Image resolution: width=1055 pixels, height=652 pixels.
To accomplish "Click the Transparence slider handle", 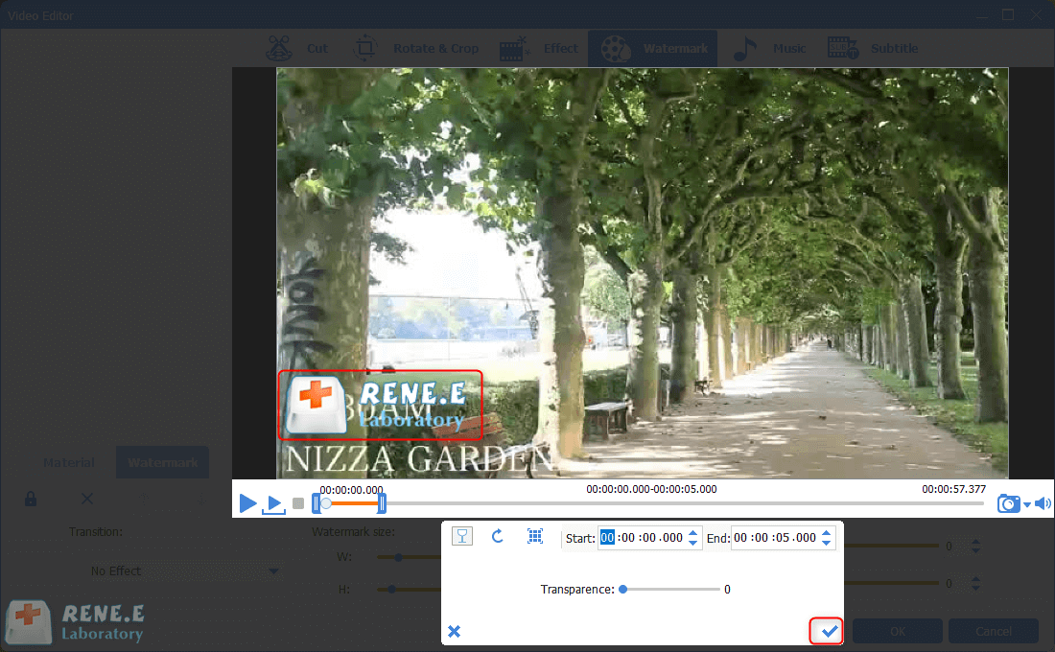I will point(623,589).
